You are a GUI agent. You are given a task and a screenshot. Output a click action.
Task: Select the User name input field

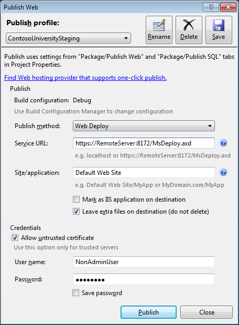coord(144,262)
